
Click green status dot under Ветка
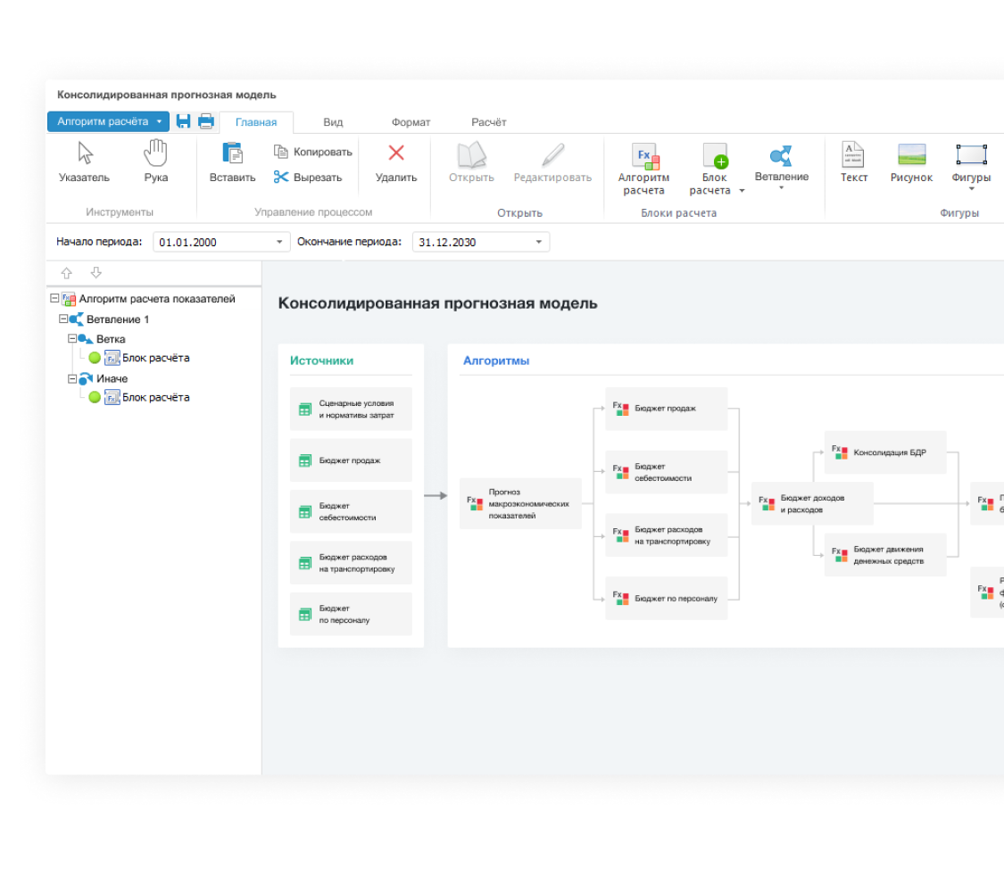[x=95, y=358]
